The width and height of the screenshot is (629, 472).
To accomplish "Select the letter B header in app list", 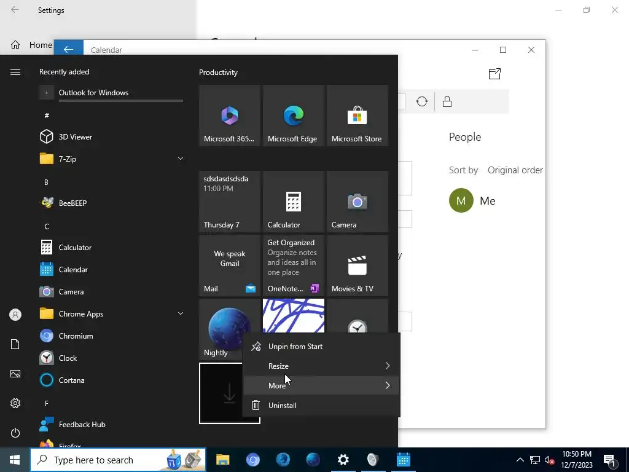I will 46,182.
